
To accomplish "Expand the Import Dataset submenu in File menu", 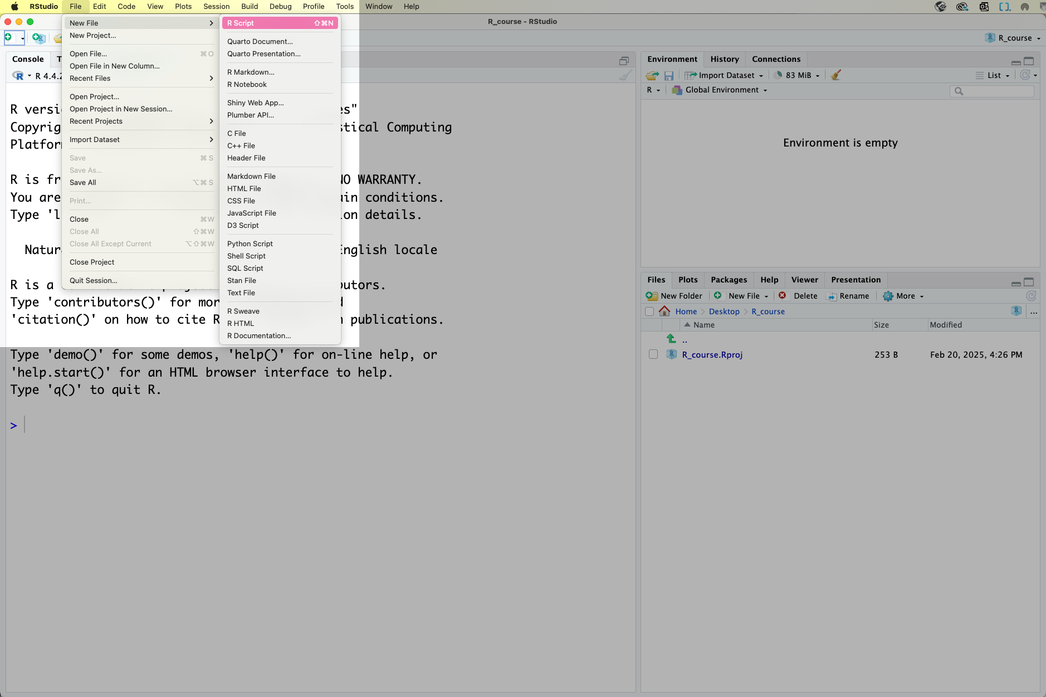I will coord(141,139).
